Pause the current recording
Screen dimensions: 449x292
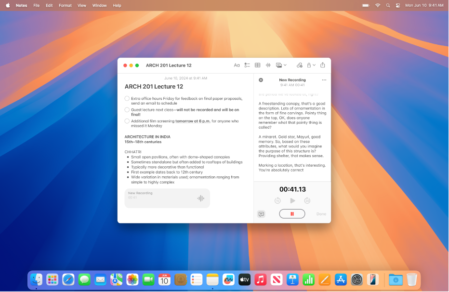point(292,213)
